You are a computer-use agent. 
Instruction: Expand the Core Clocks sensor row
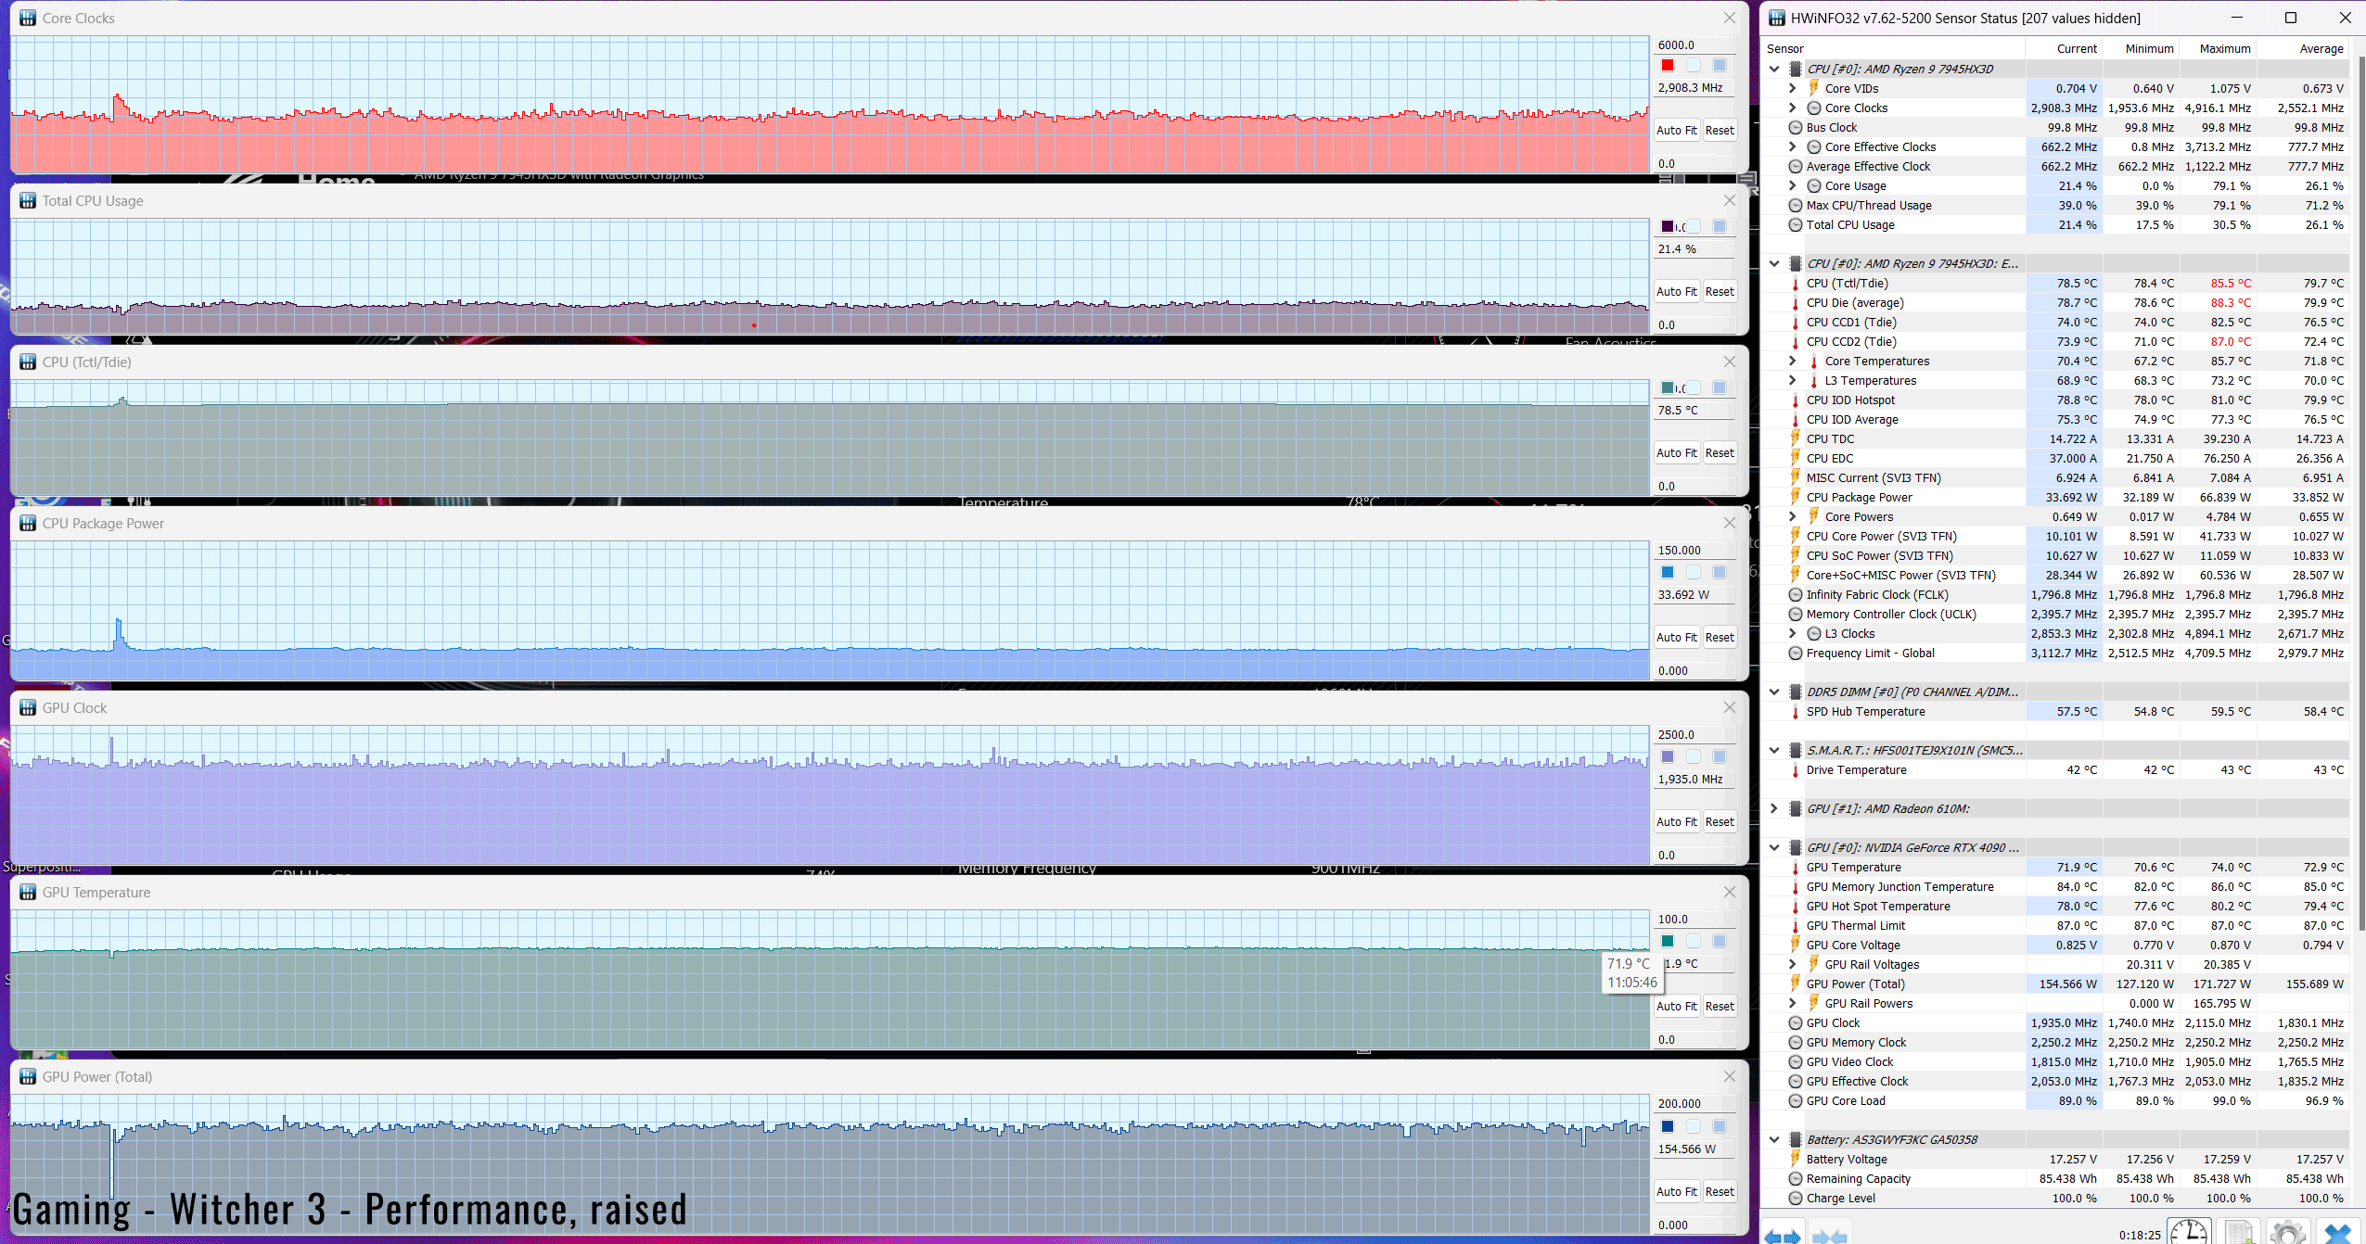click(1792, 108)
